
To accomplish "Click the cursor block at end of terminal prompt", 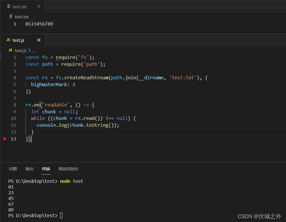I will pyautogui.click(x=61, y=215).
